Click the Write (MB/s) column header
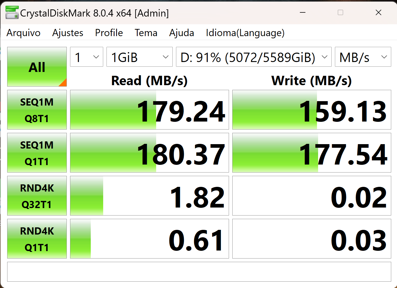This screenshot has width=397, height=288. [x=312, y=81]
